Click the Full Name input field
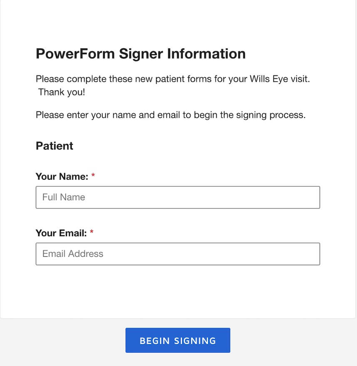 [x=178, y=197]
